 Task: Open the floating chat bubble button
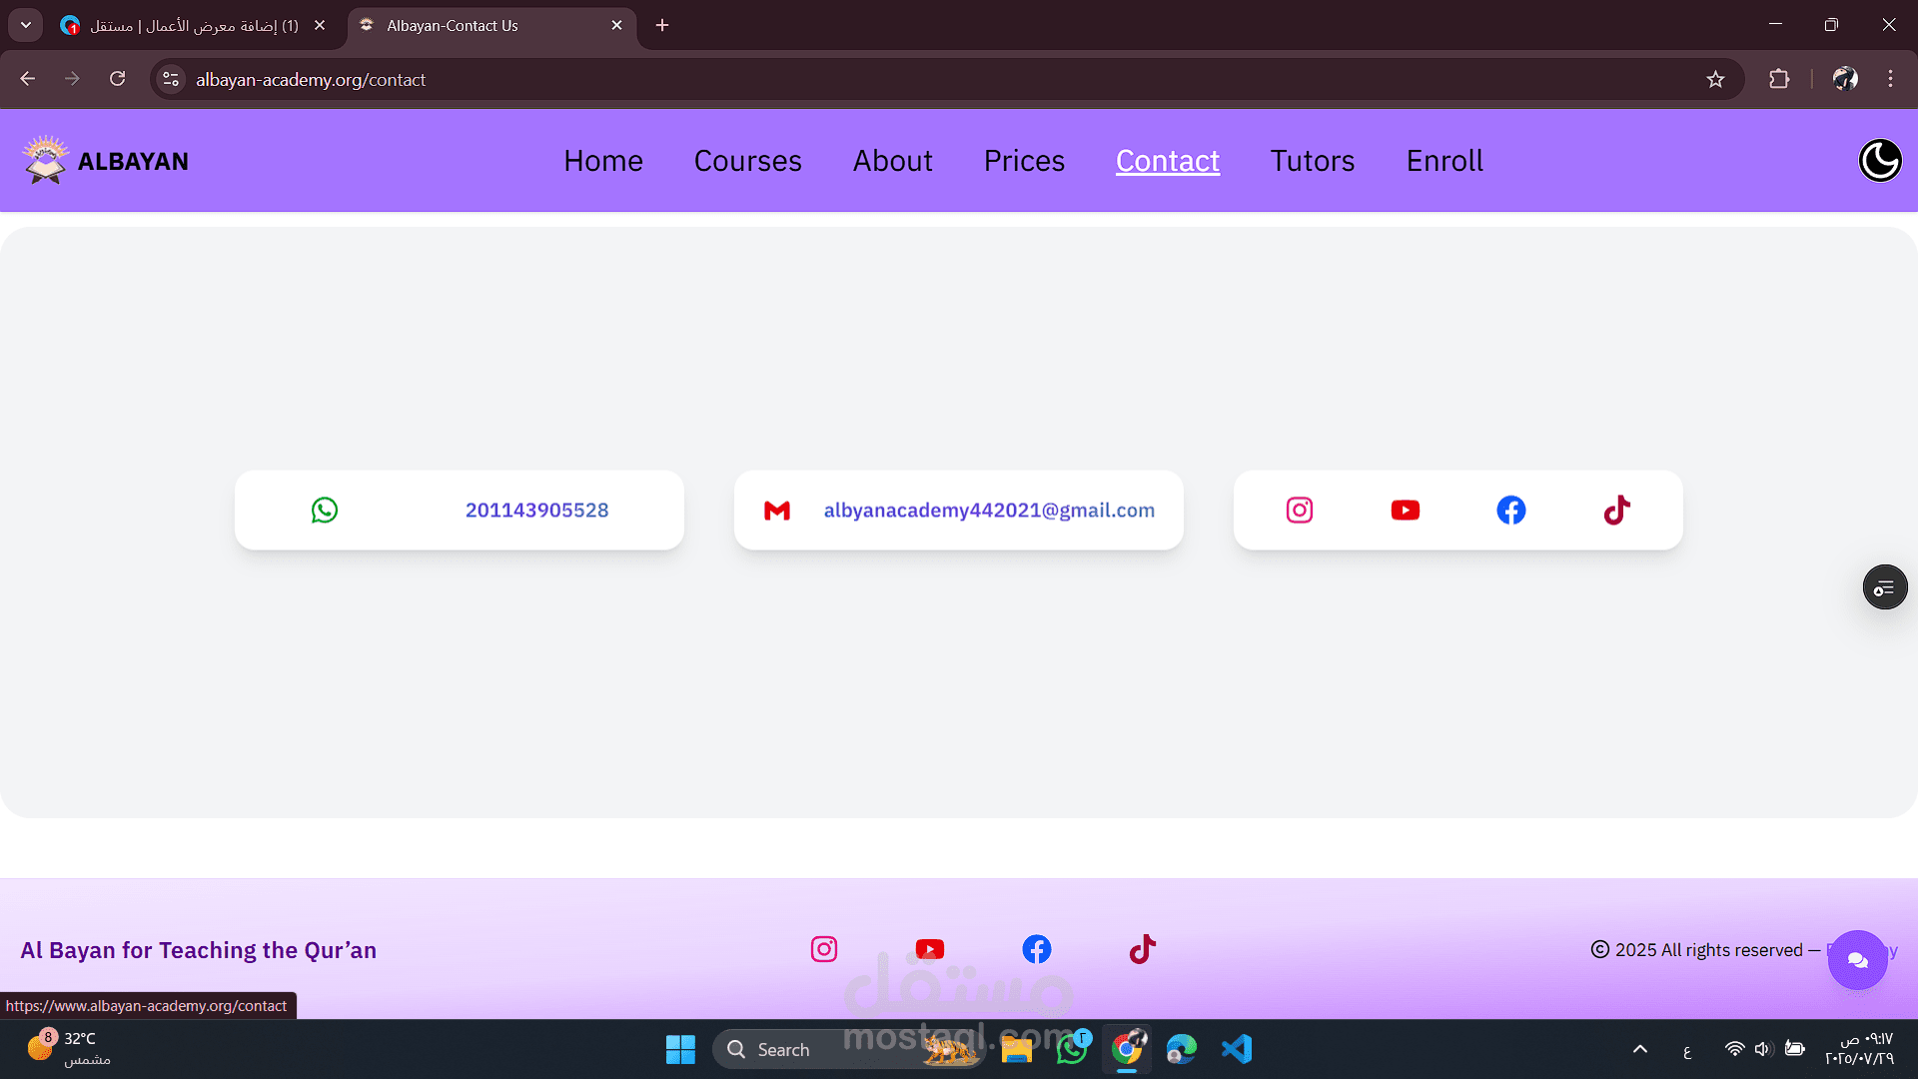pyautogui.click(x=1857, y=960)
